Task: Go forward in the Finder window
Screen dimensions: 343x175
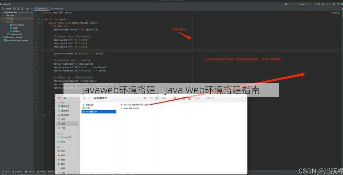Action: [90, 98]
